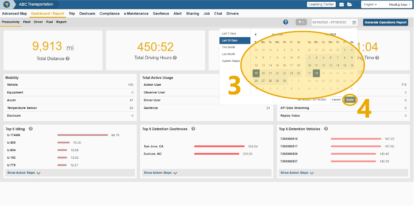Viewport: 414px width, 206px height.
Task: Open the English language dropdown
Action: (x=370, y=4)
